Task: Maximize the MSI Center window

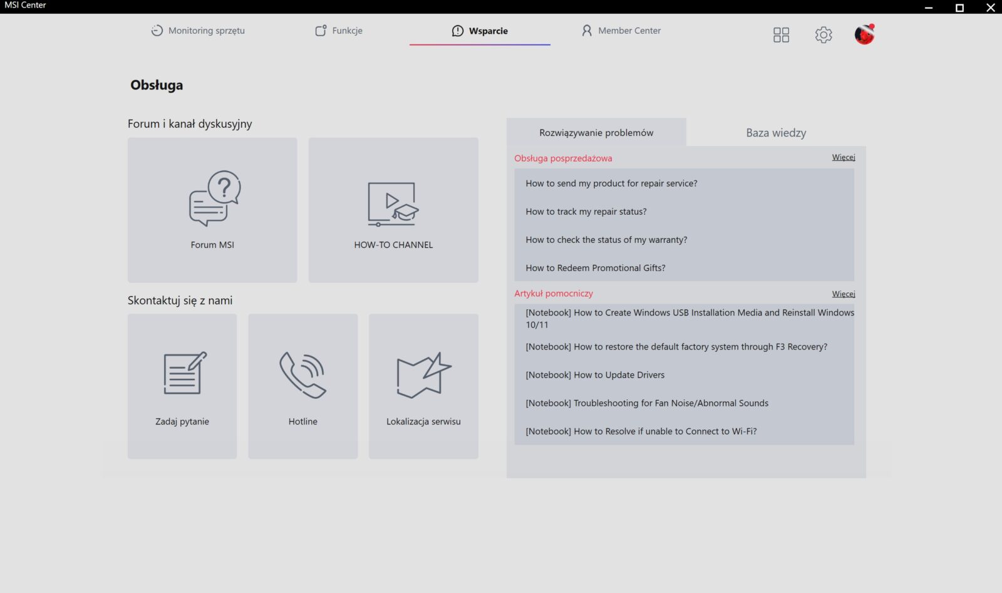Action: tap(959, 8)
